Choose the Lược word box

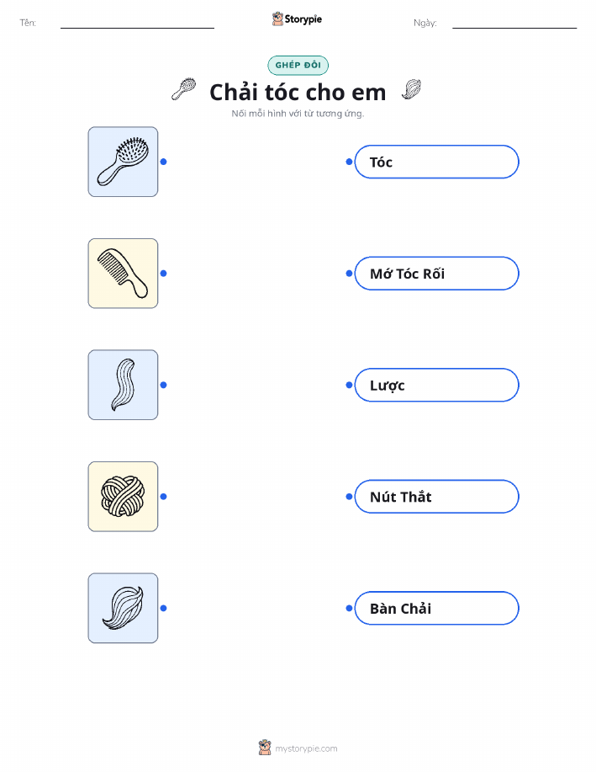[x=436, y=385]
